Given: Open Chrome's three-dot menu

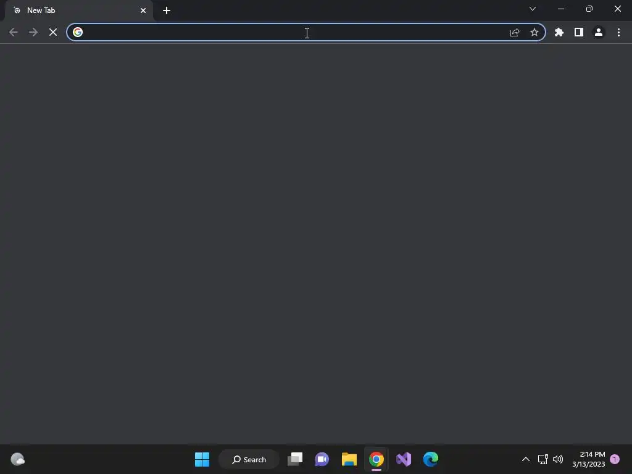Looking at the screenshot, I should click(x=618, y=32).
